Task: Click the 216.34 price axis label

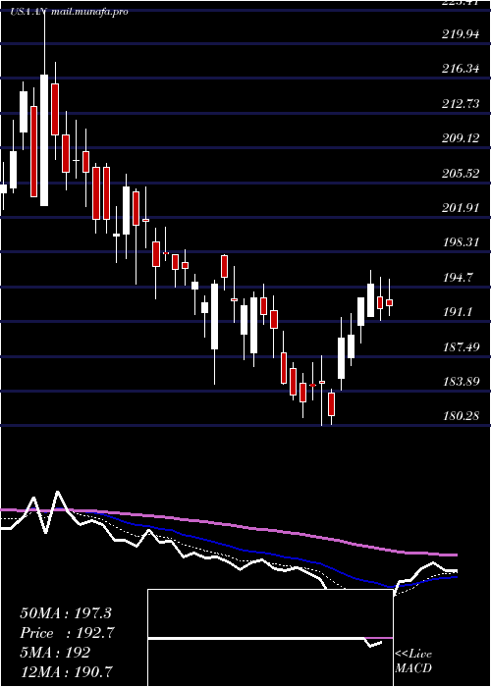Action: (461, 69)
